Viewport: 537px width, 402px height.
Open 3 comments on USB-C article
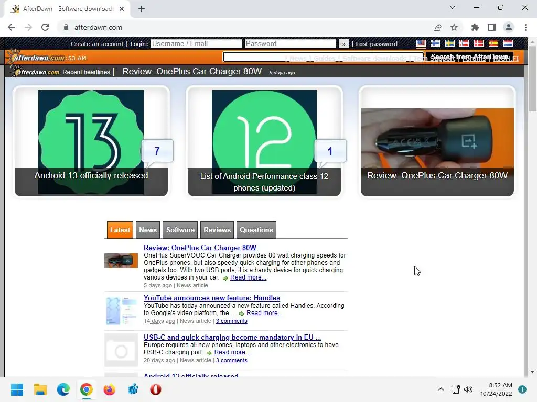click(231, 361)
